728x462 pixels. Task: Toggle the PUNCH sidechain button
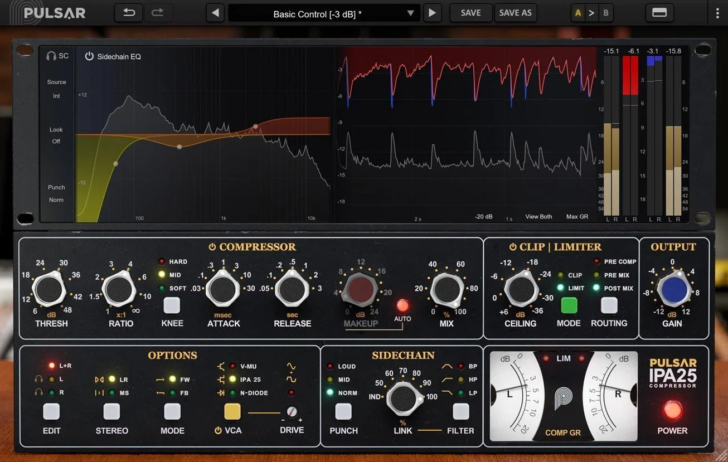click(343, 411)
